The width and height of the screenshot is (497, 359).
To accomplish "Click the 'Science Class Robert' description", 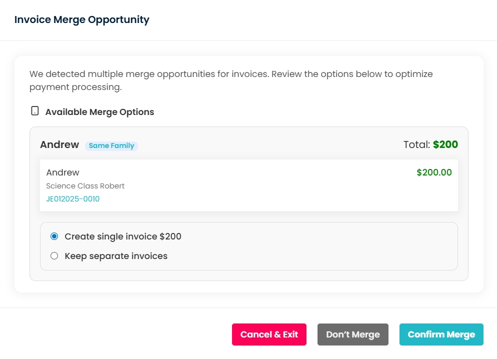I will tap(85, 186).
